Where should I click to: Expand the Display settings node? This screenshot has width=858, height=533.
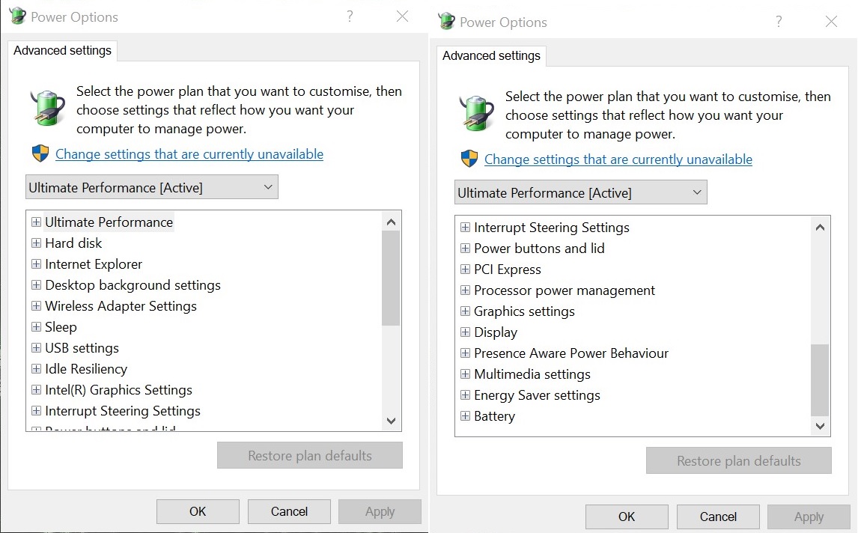tap(465, 332)
